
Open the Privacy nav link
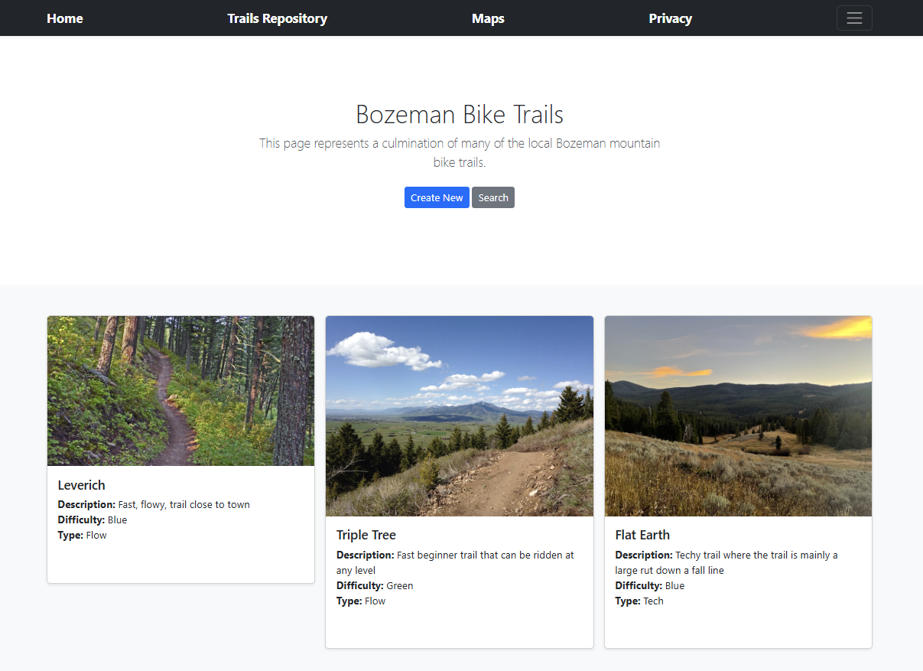coord(670,18)
